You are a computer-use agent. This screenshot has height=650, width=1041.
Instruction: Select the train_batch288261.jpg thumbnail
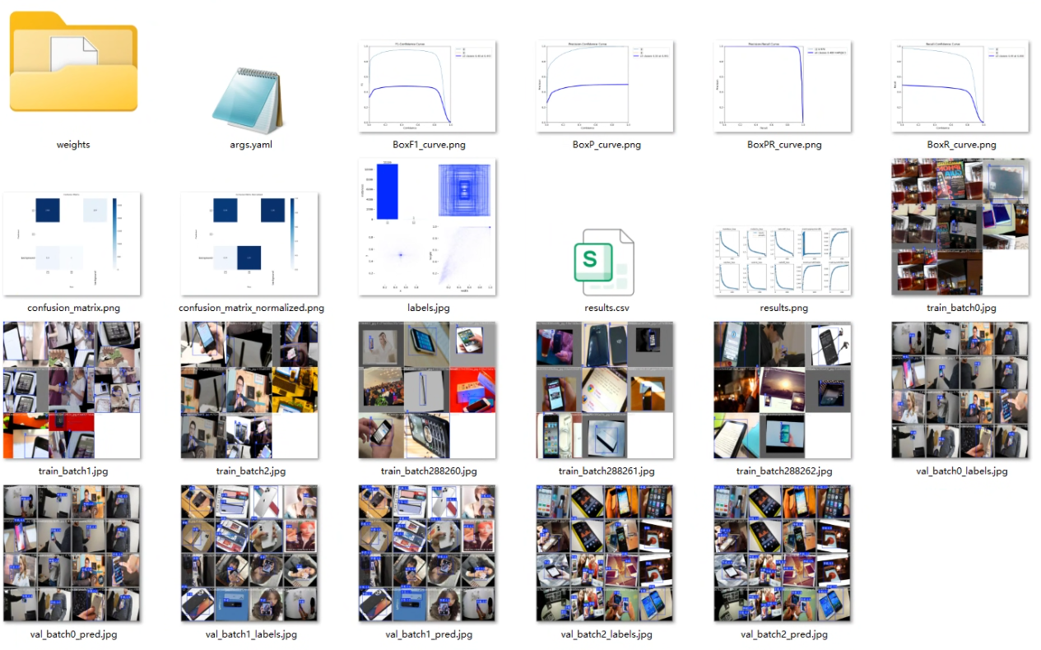pyautogui.click(x=605, y=390)
